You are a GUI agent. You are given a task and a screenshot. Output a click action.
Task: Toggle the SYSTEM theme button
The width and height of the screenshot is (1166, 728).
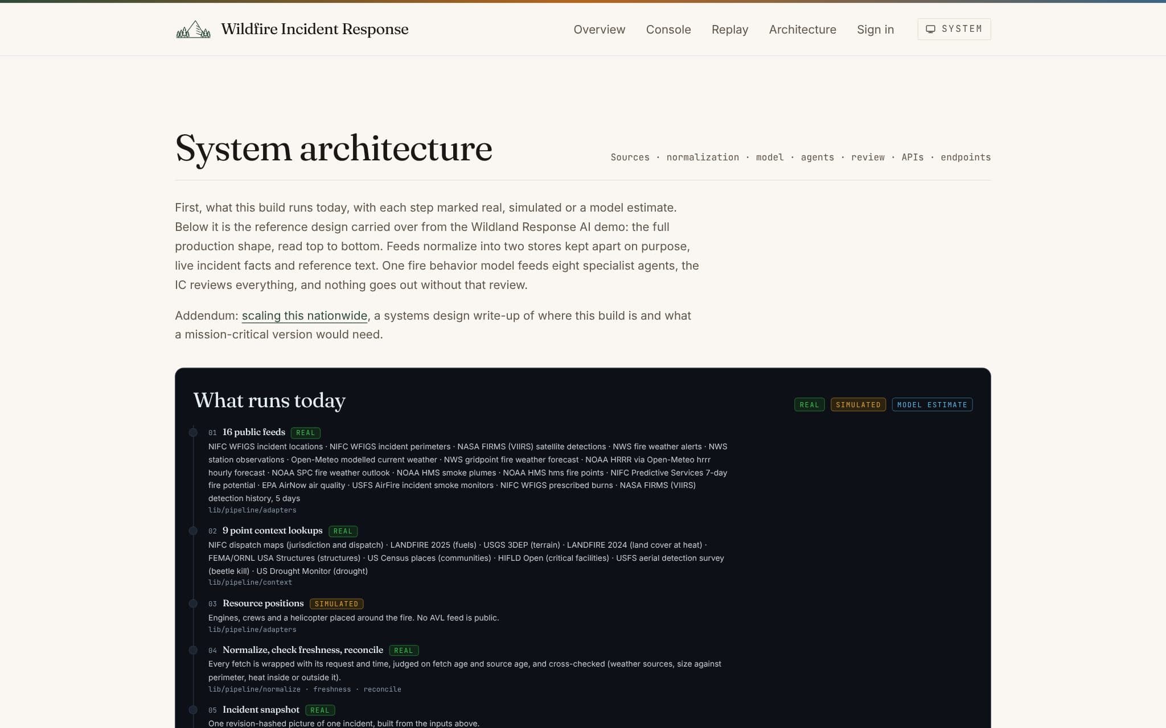954,29
